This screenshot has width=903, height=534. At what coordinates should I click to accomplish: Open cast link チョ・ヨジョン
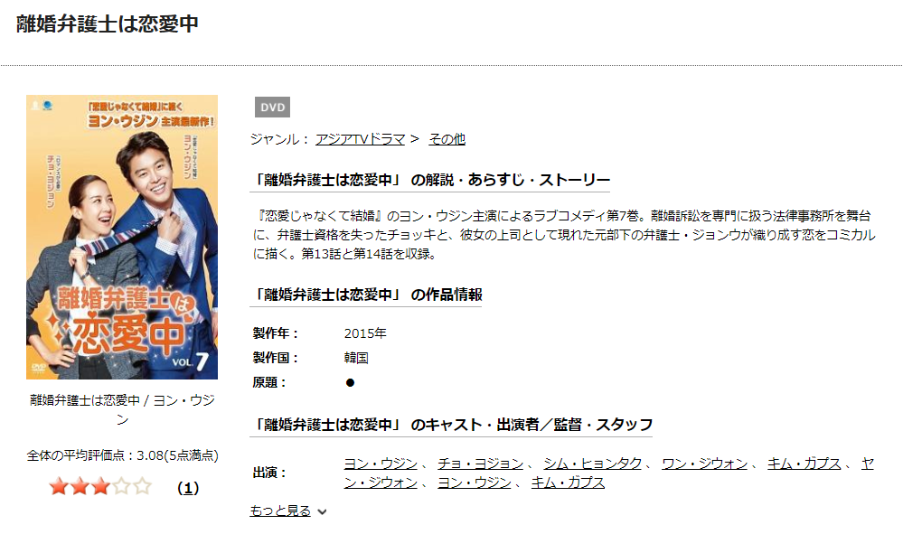click(x=480, y=464)
